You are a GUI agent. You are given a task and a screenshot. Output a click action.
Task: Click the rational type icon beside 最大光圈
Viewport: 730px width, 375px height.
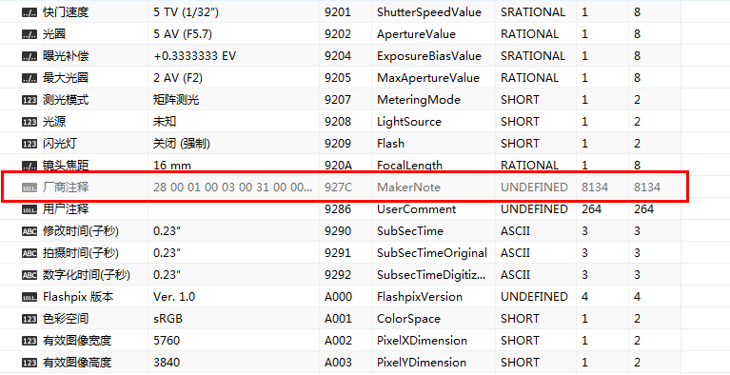pyautogui.click(x=30, y=78)
